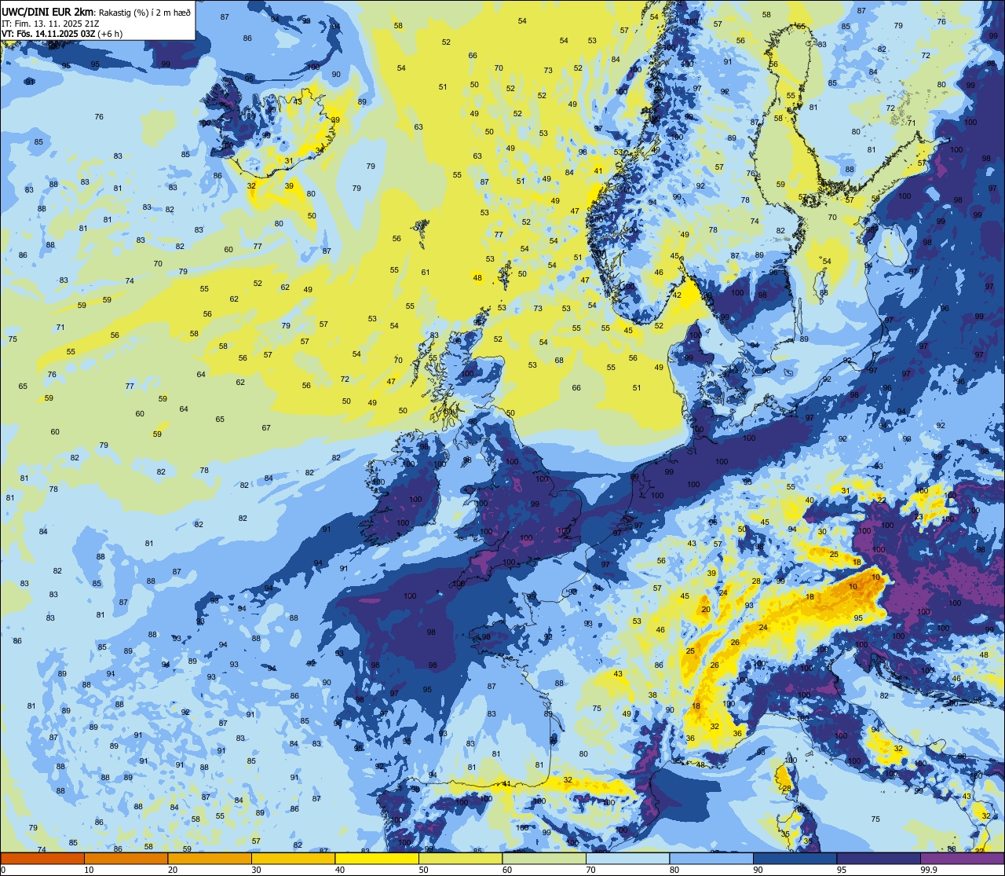Select the legend swatch between 80 and 90

click(711, 858)
